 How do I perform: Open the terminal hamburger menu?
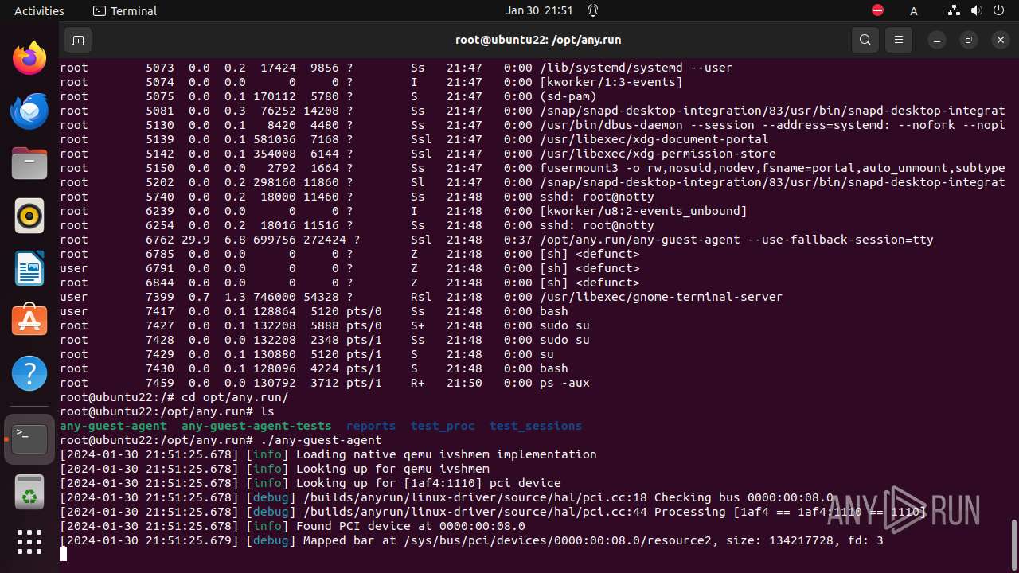[899, 40]
